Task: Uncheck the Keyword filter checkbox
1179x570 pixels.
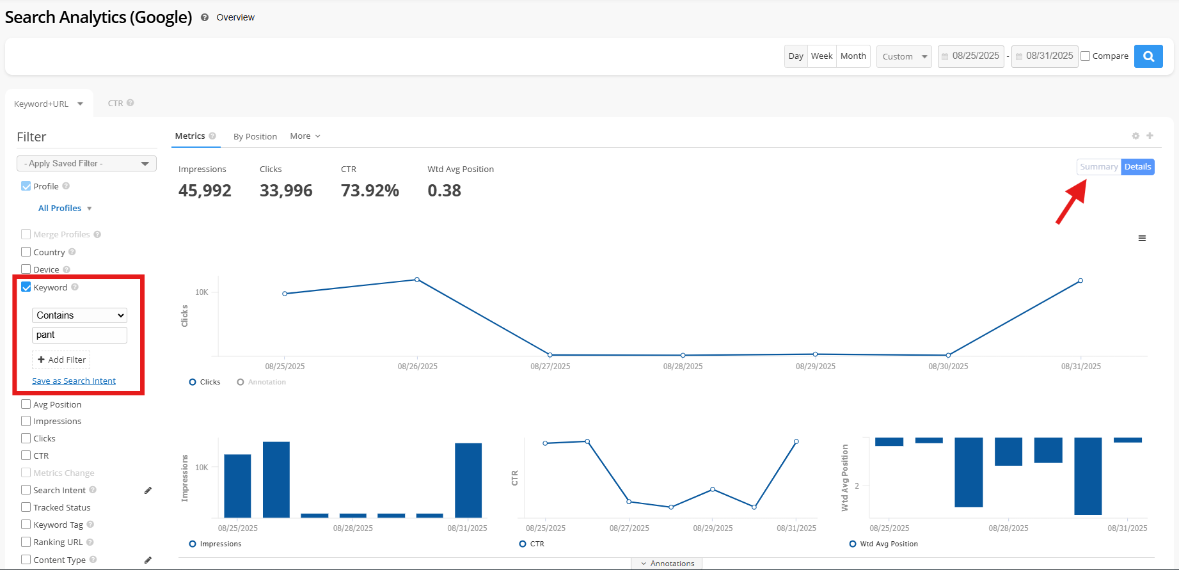Action: click(26, 287)
